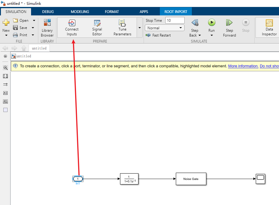279x205 pixels.
Task: Click the untitled breadcrumb text
Action: click(x=24, y=56)
